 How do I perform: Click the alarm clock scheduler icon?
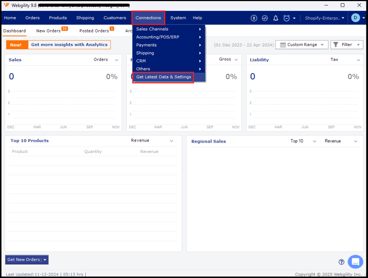[286, 18]
